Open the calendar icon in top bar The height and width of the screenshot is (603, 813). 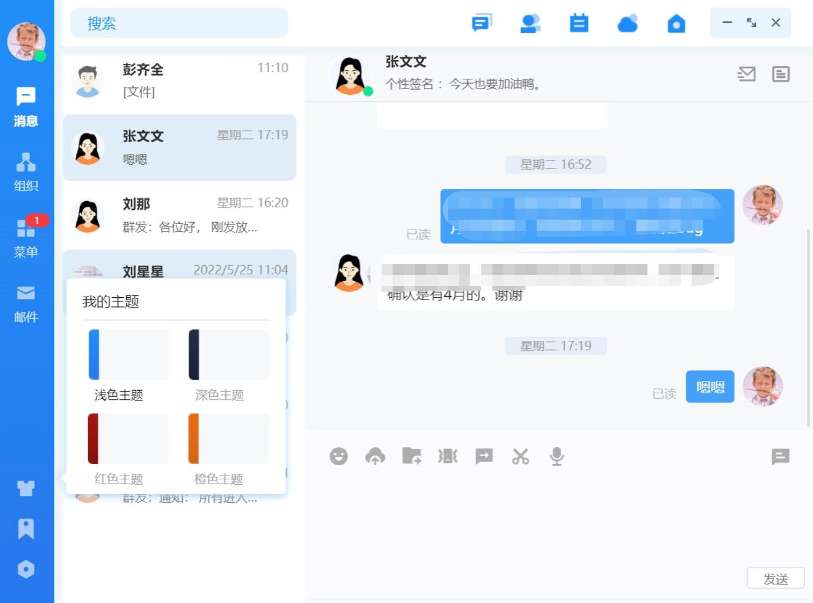click(x=579, y=23)
